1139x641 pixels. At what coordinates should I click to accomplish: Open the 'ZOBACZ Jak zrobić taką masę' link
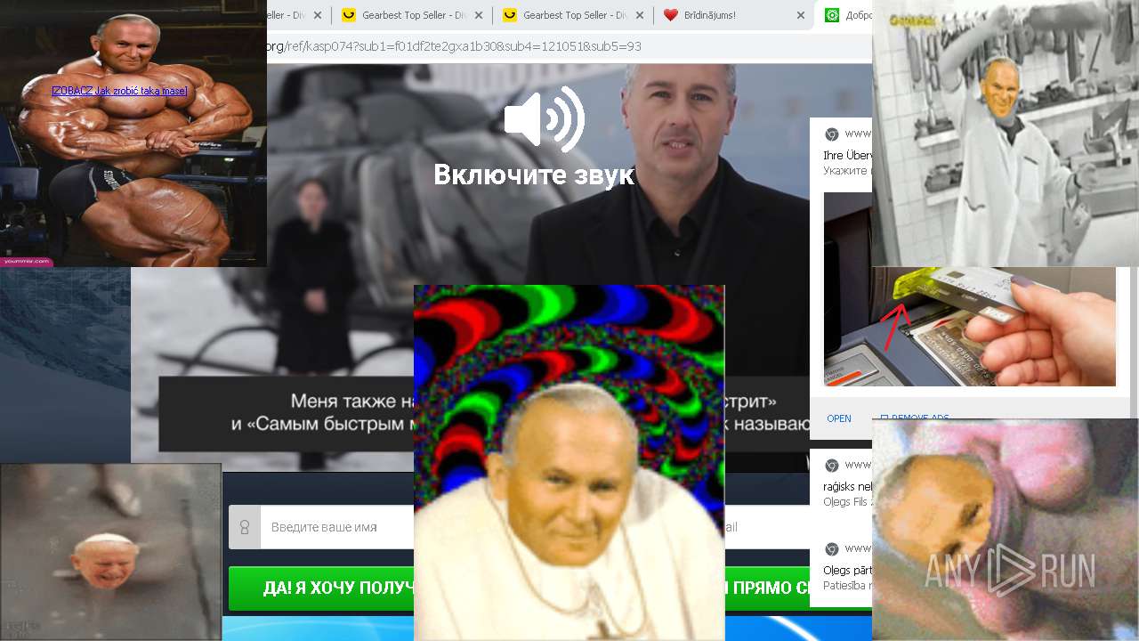(119, 91)
